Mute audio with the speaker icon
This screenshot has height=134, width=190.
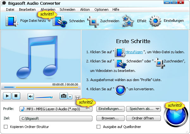tap(30, 97)
